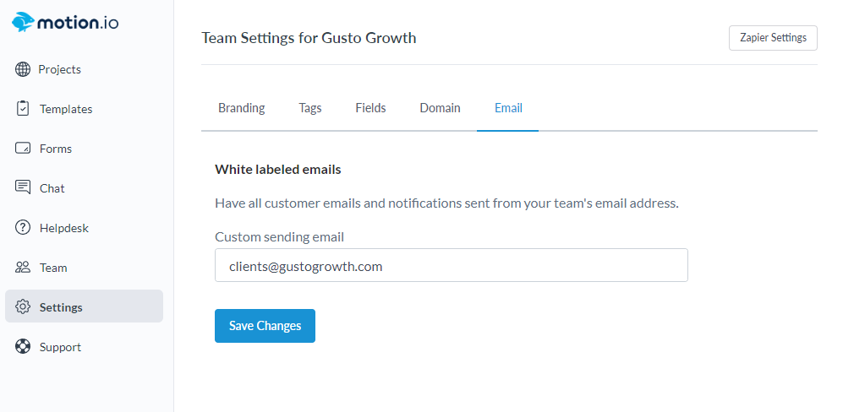This screenshot has width=843, height=412.
Task: Click the Helpdesk question mark icon
Action: [23, 228]
